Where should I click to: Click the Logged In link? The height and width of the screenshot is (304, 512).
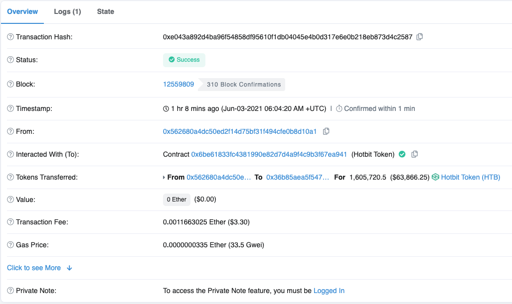[329, 291]
